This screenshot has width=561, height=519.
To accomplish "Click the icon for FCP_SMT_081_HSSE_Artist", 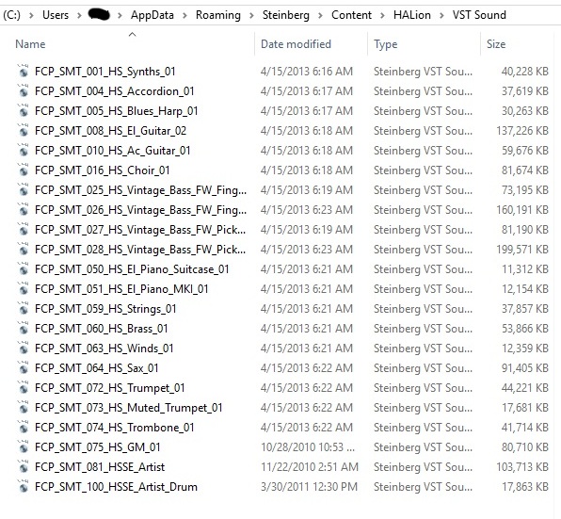I will (23, 466).
